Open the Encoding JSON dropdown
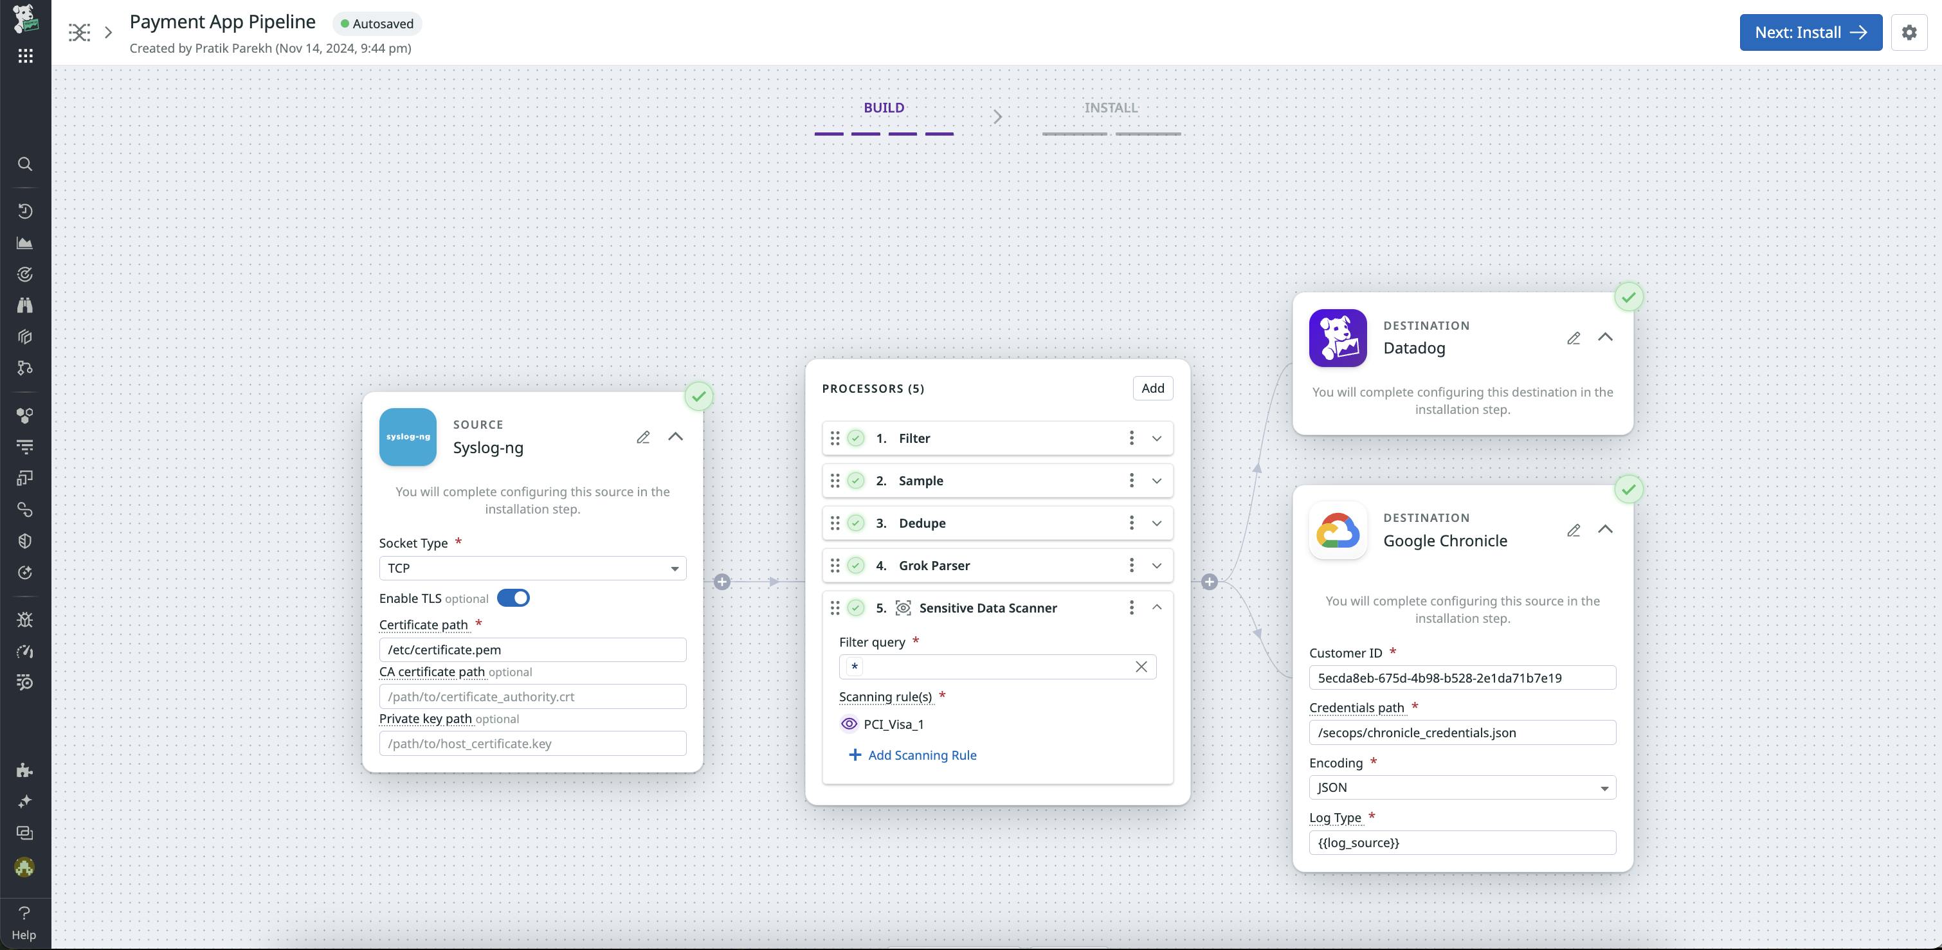Screen dimensions: 1942x950 (x=1462, y=787)
